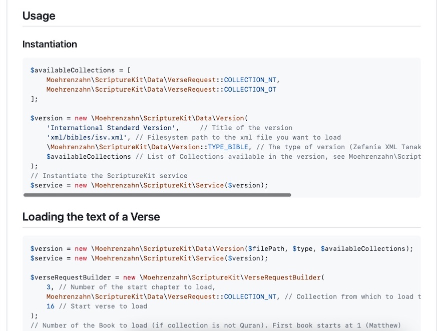Image resolution: width=444 pixels, height=331 pixels.
Task: Click the Instantiation subheading
Action: click(50, 44)
